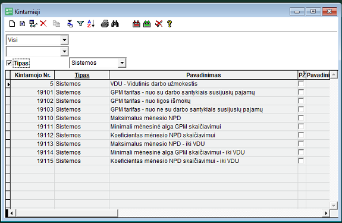The height and width of the screenshot is (223, 342).
Task: Check PŽ box for variable 19103
Action: point(301,109)
